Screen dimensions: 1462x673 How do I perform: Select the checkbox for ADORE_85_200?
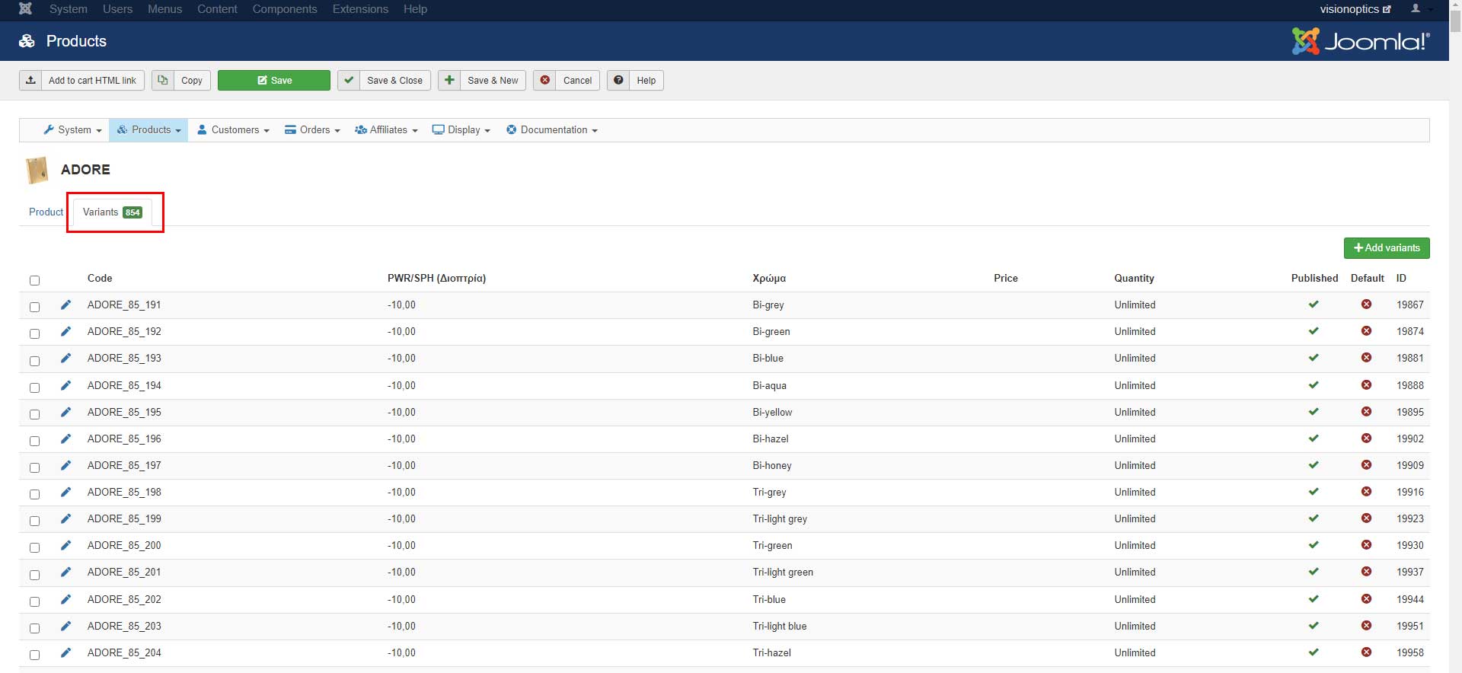34,547
